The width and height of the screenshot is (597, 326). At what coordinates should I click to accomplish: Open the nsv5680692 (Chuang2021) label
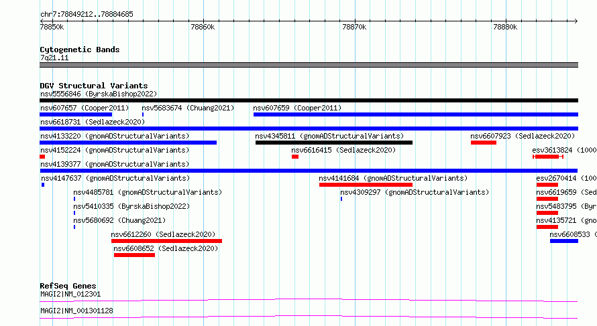pyautogui.click(x=119, y=220)
